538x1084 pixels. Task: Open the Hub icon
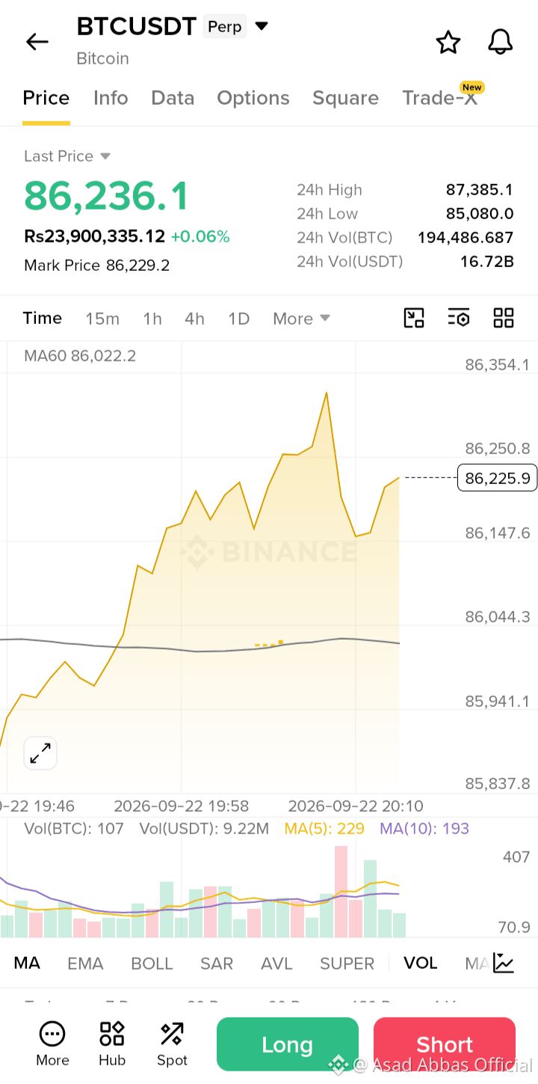[x=112, y=1044]
